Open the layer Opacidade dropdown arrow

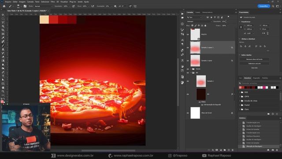click(228, 22)
